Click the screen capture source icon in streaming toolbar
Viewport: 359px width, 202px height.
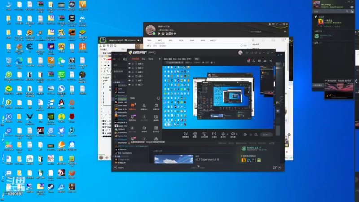click(x=185, y=134)
